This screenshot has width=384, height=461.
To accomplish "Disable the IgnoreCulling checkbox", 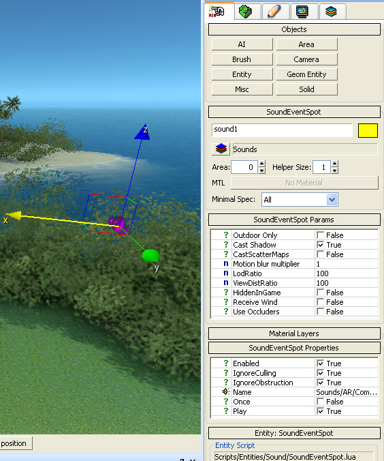I will click(320, 373).
